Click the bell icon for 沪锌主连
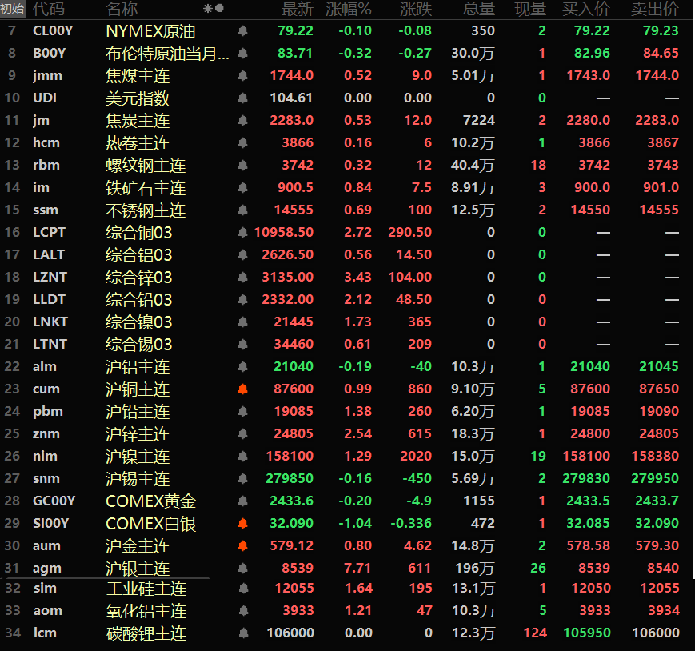The height and width of the screenshot is (651, 695). coord(242,433)
